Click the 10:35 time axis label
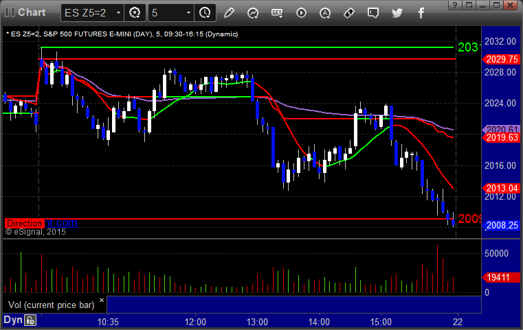This screenshot has width=523, height=330. (108, 322)
